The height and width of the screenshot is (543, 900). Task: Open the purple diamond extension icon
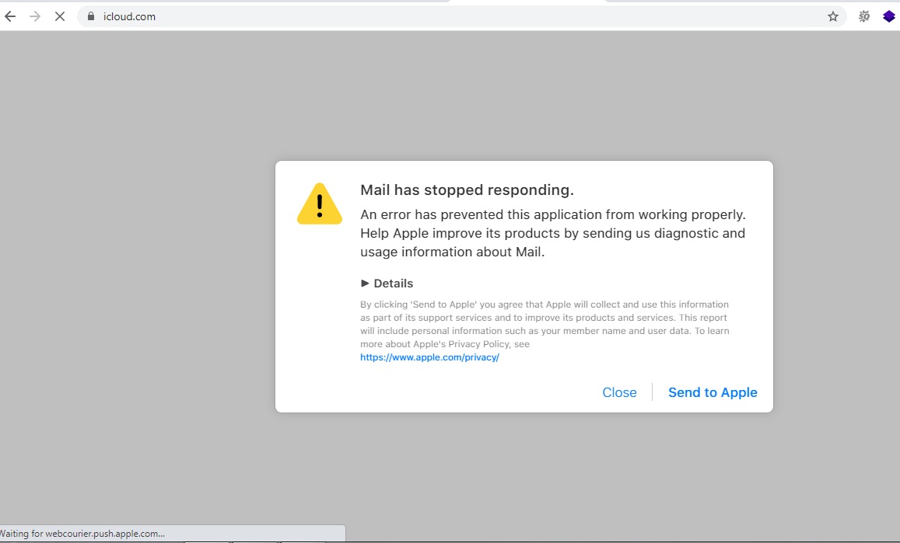pos(889,16)
